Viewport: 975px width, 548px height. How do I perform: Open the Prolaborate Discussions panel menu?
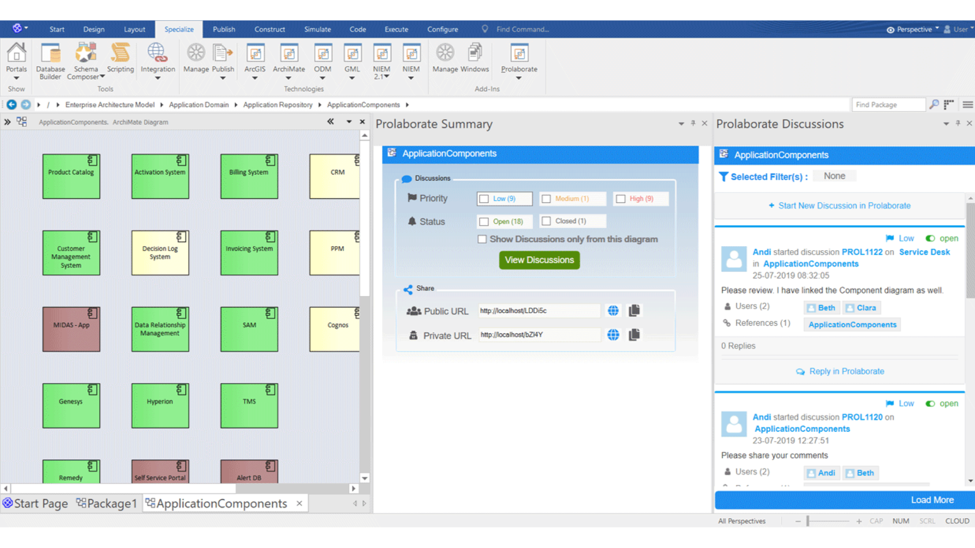pyautogui.click(x=946, y=123)
